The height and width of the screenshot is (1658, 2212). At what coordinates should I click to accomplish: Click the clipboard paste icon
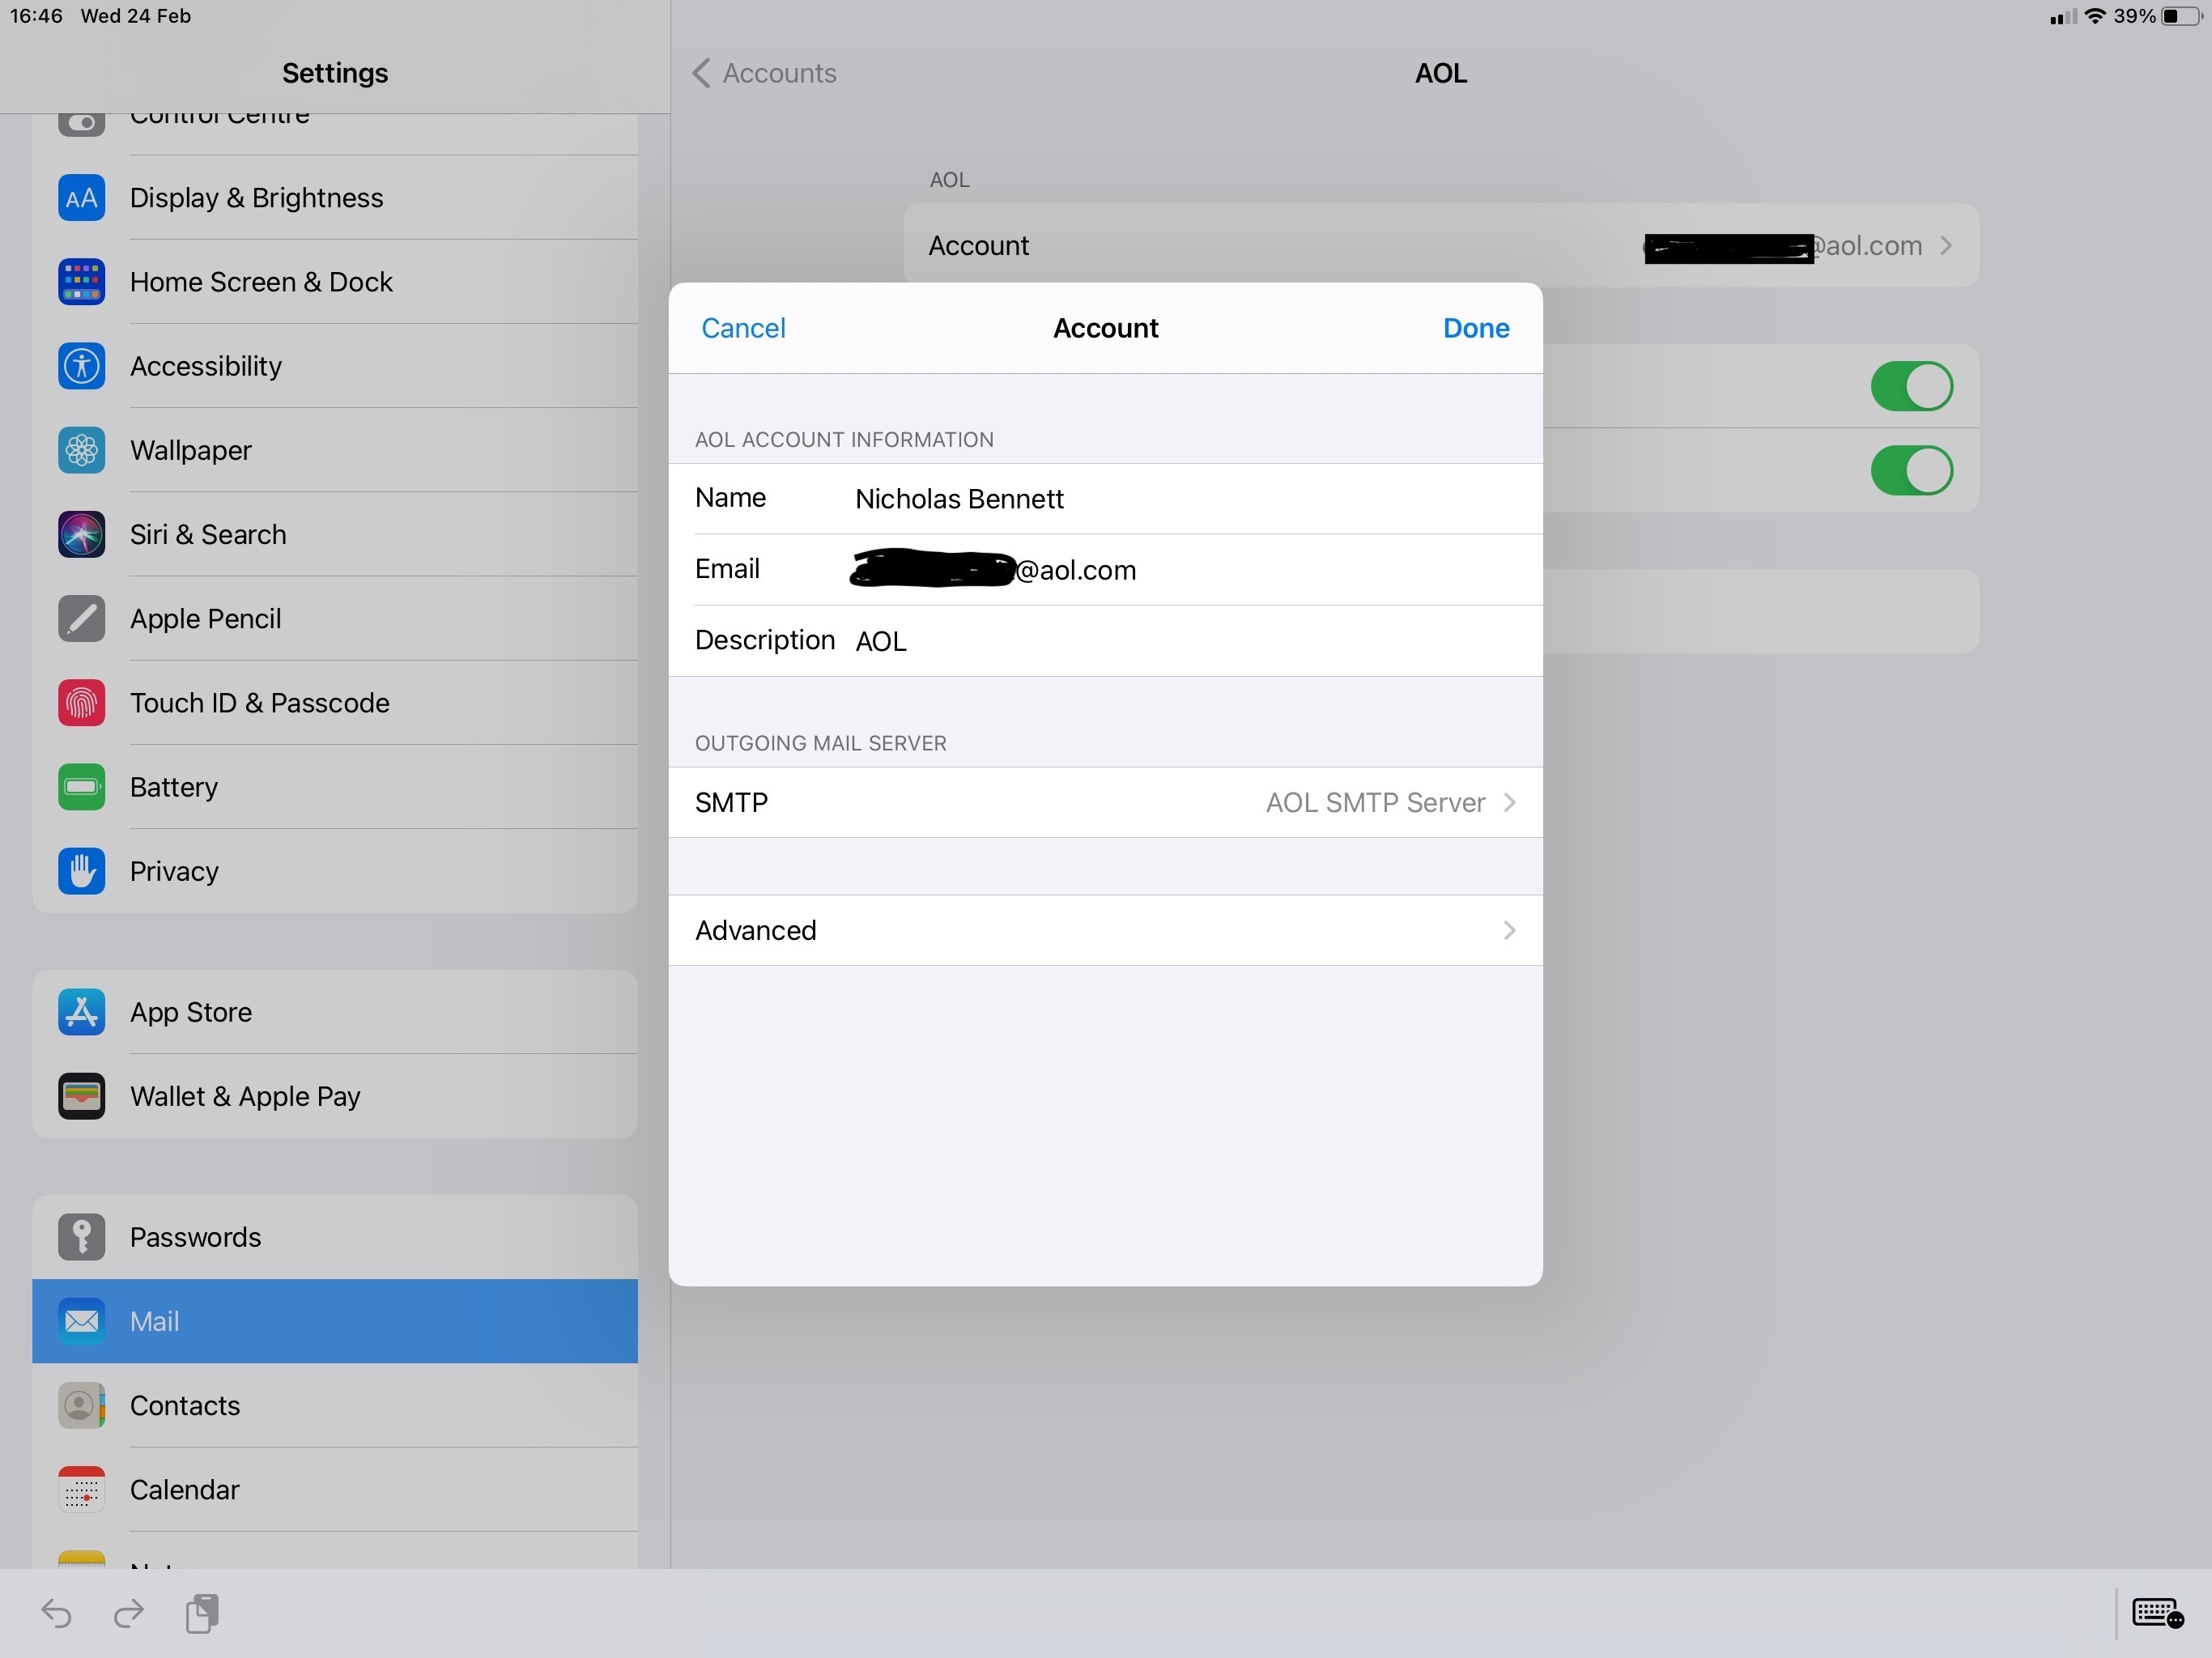pyautogui.click(x=202, y=1613)
